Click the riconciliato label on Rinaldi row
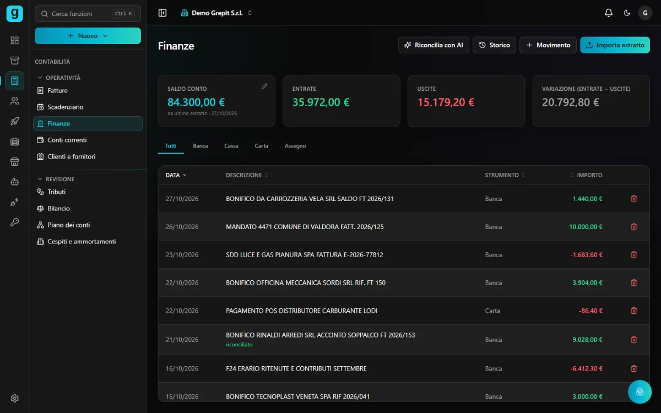Screen dimensions: 661x413 tap(239, 345)
